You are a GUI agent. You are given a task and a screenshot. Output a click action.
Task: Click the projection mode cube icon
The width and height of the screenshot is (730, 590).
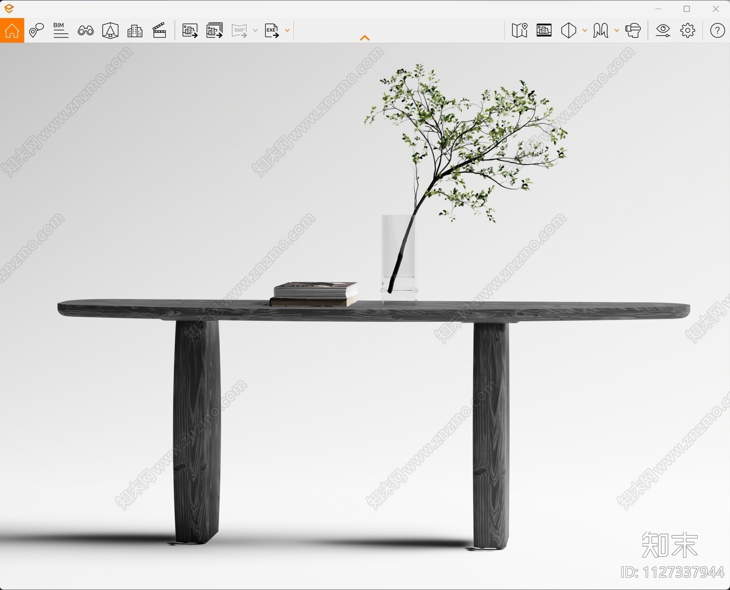click(568, 31)
